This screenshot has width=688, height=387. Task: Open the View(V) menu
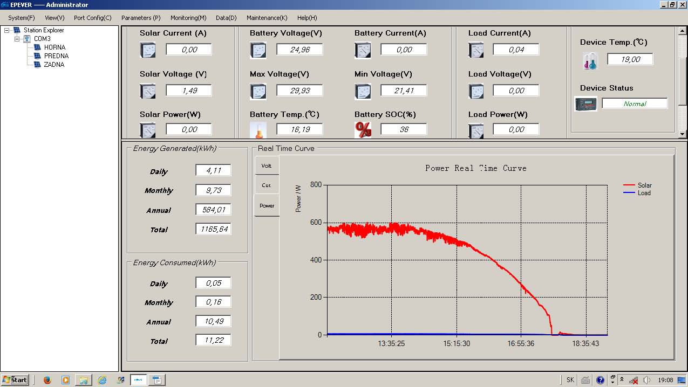tap(55, 18)
